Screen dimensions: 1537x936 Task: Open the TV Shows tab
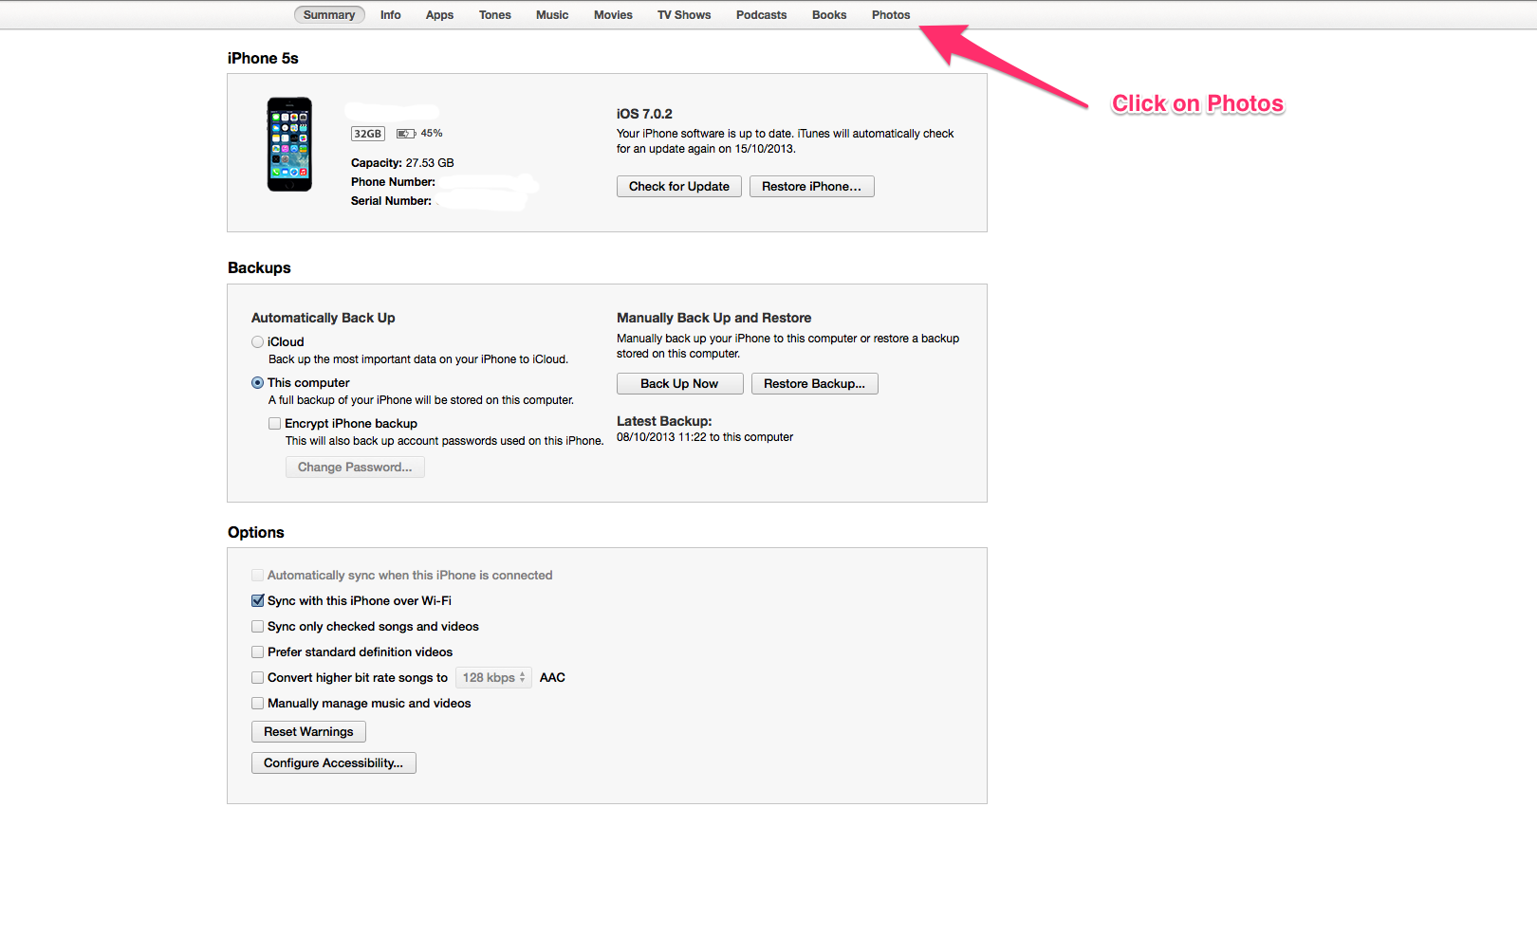click(x=684, y=15)
